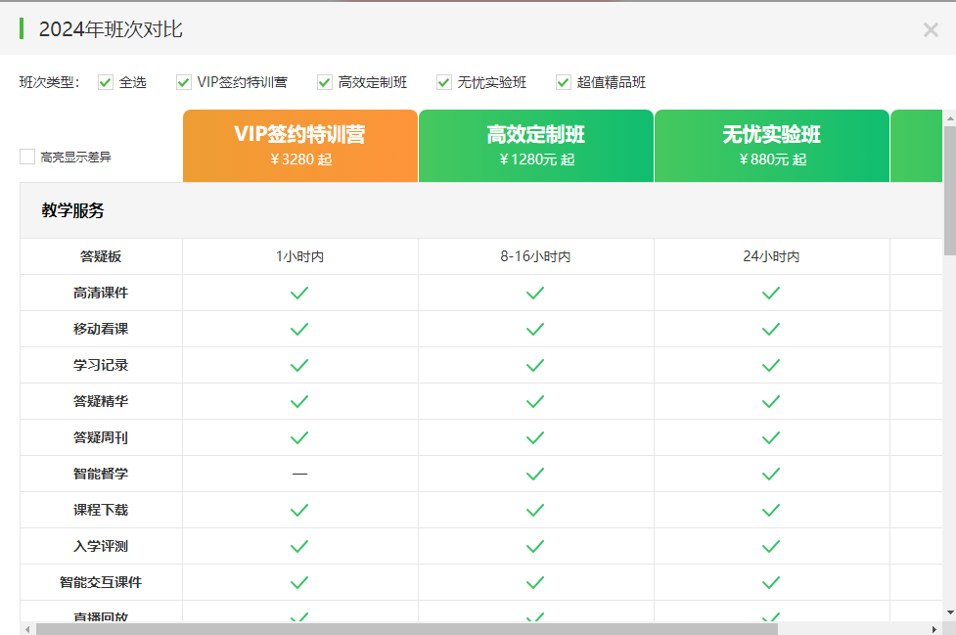Image resolution: width=956 pixels, height=635 pixels.
Task: Uncheck the 高效定制班 checkbox
Action: (325, 82)
